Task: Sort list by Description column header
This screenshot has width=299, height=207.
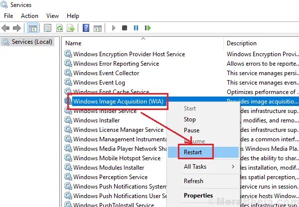Action: pos(261,43)
